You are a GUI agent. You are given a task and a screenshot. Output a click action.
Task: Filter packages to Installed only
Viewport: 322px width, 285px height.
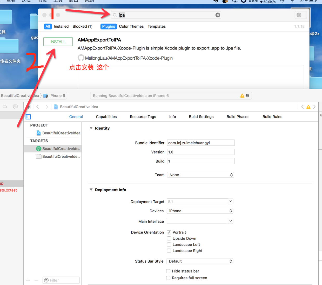coord(61,26)
